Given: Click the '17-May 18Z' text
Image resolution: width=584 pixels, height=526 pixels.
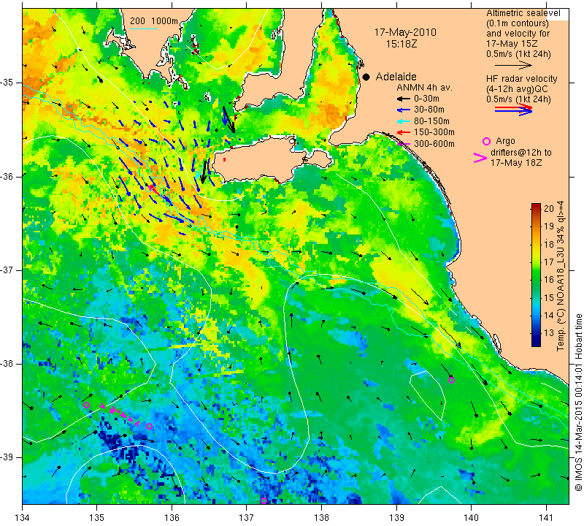Looking at the screenshot, I should point(516,163).
